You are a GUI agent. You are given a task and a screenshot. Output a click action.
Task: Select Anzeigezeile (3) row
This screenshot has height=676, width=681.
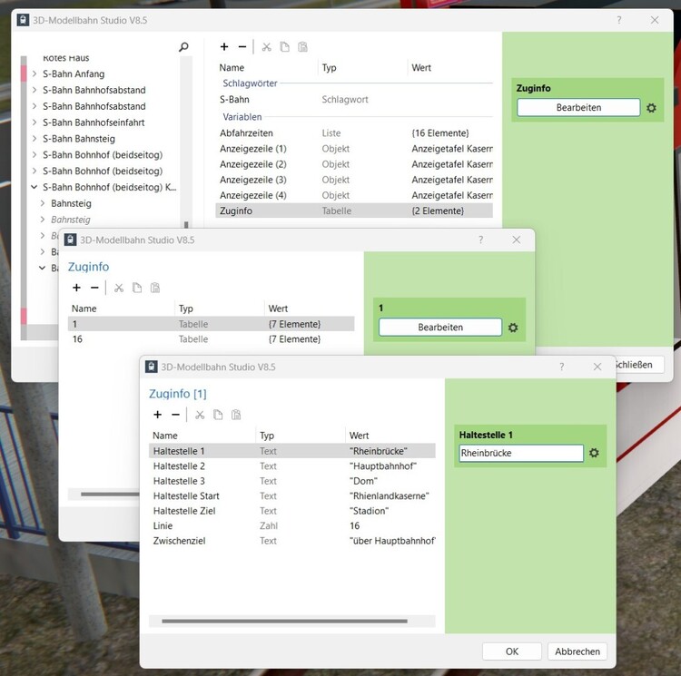[x=354, y=180]
